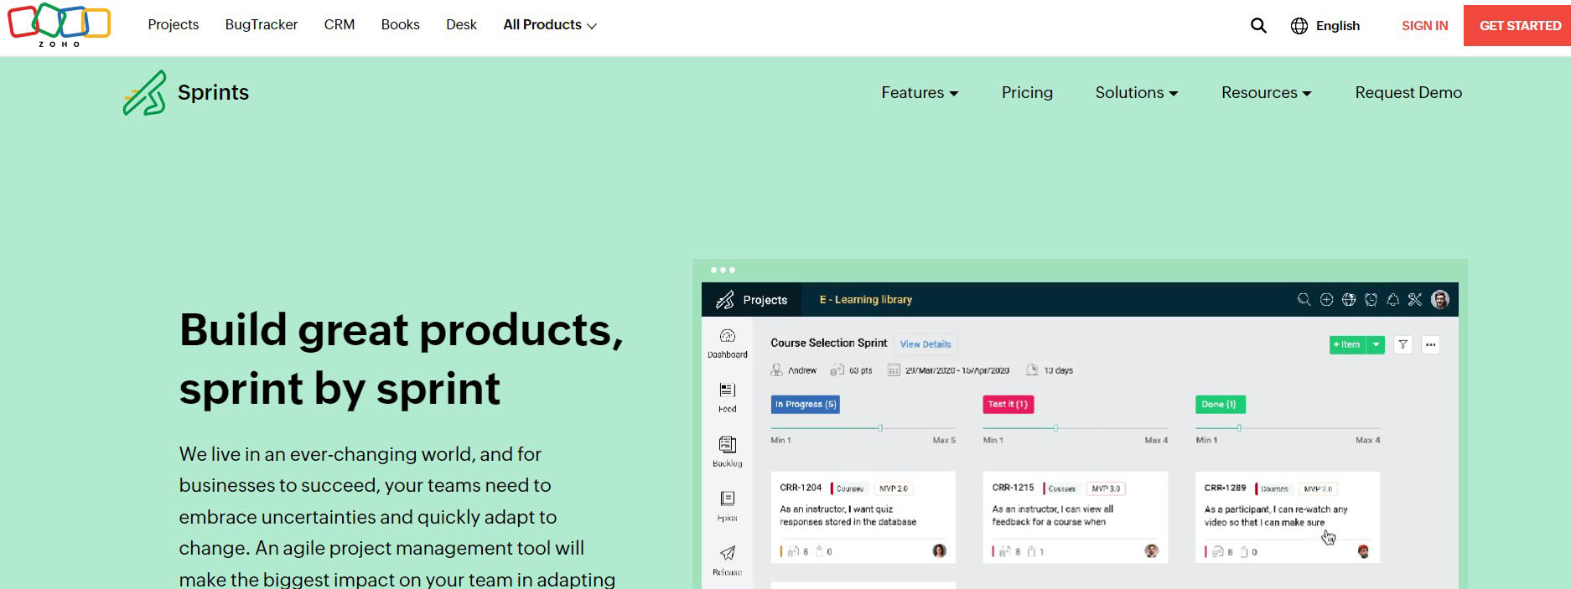Viewport: 1571px width, 589px height.
Task: Open the Item button dropdown arrow
Action: coord(1376,344)
